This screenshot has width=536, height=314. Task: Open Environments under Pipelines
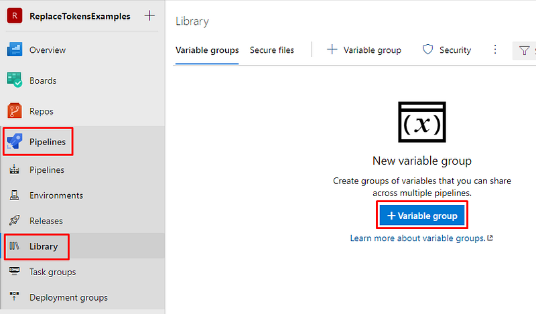click(x=56, y=195)
